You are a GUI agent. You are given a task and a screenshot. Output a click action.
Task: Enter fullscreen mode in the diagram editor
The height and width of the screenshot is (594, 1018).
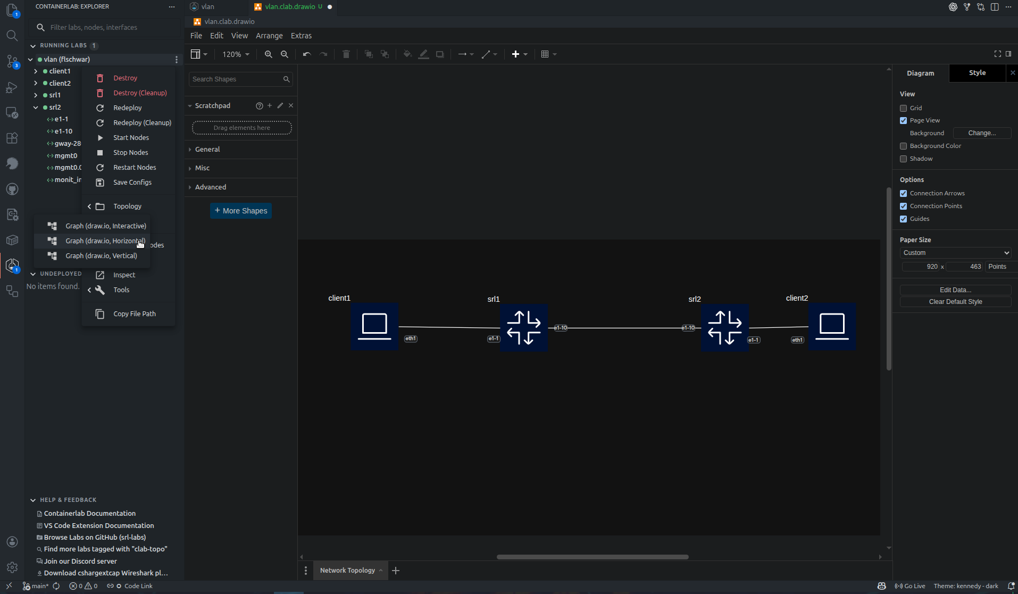pos(997,54)
